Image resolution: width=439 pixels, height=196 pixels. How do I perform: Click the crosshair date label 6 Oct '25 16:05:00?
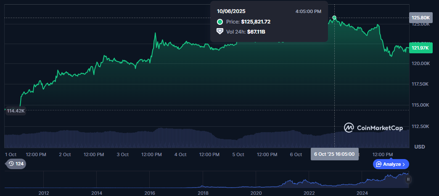pos(334,154)
